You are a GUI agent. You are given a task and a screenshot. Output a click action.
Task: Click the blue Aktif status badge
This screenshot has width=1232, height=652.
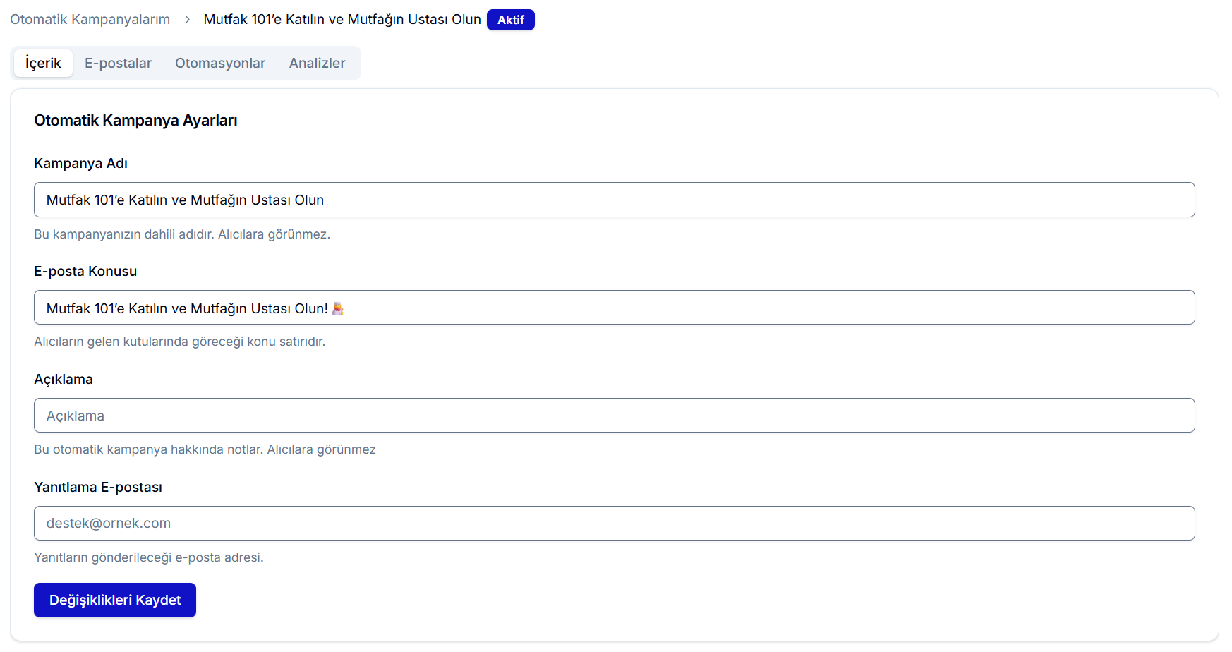pos(510,20)
